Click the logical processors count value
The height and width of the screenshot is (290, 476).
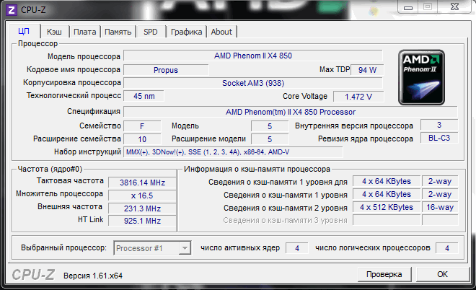pyautogui.click(x=447, y=248)
